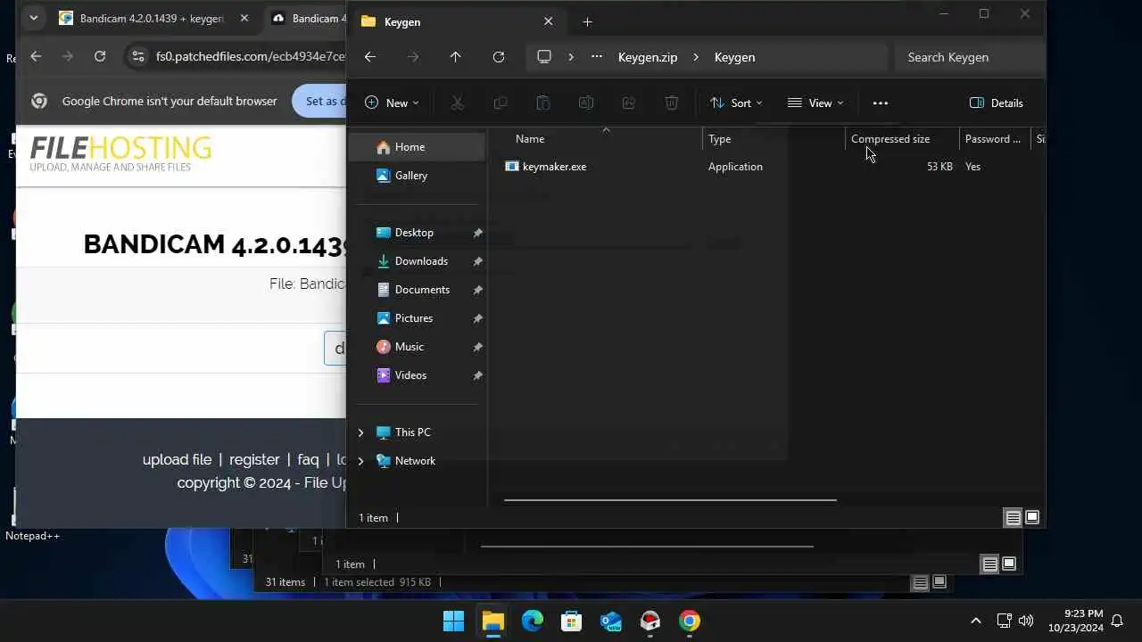
Task: Click the Search Keygen box
Action: pyautogui.click(x=969, y=57)
